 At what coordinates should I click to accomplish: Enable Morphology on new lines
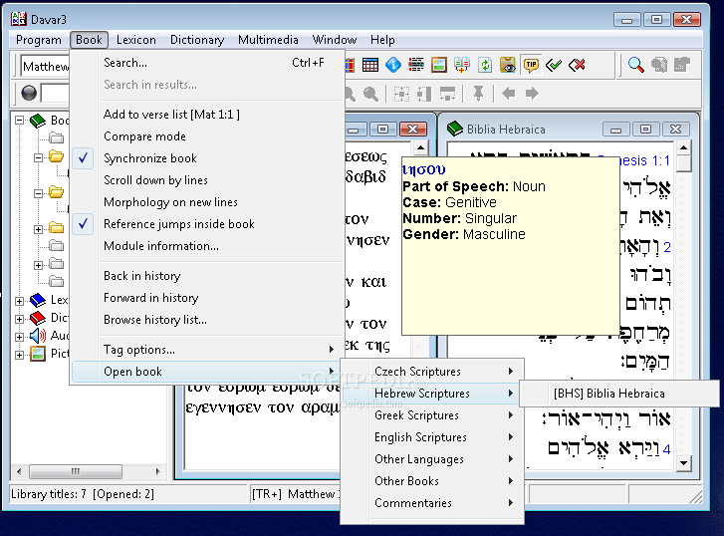coord(208,202)
